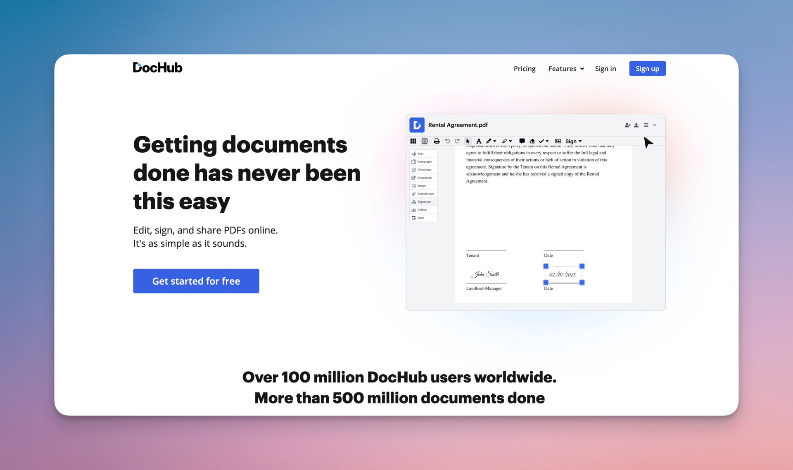Open the Pricing page
This screenshot has width=793, height=470.
tap(524, 68)
